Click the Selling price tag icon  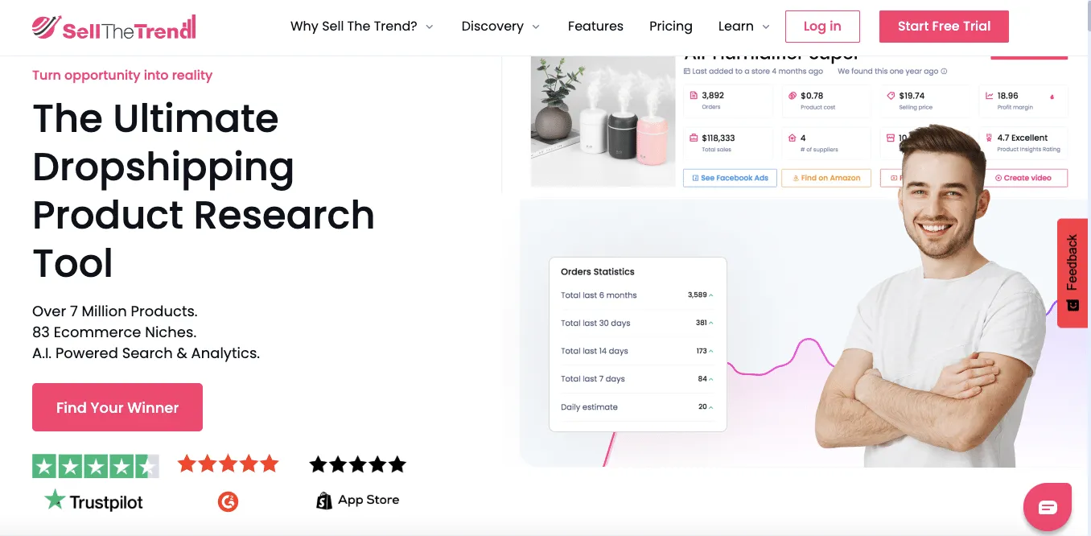[890, 96]
